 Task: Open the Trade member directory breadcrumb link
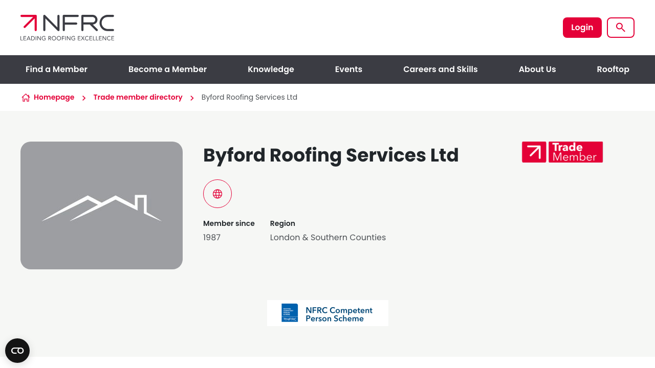click(138, 97)
